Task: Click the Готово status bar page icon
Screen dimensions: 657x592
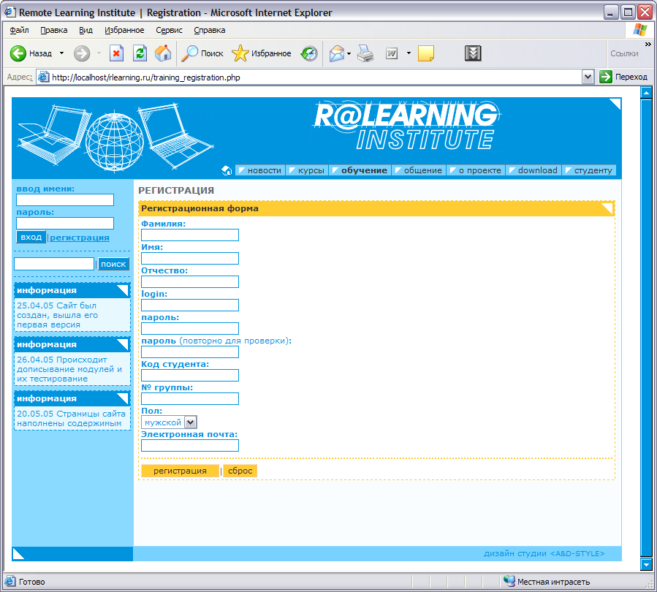Action: point(10,582)
